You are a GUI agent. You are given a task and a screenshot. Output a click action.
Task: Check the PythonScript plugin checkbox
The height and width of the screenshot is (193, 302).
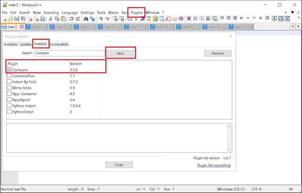(x=9, y=112)
